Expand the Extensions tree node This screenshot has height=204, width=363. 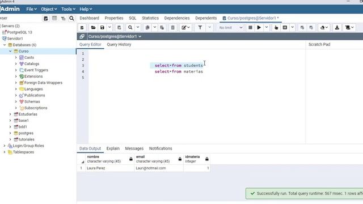click(x=16, y=76)
